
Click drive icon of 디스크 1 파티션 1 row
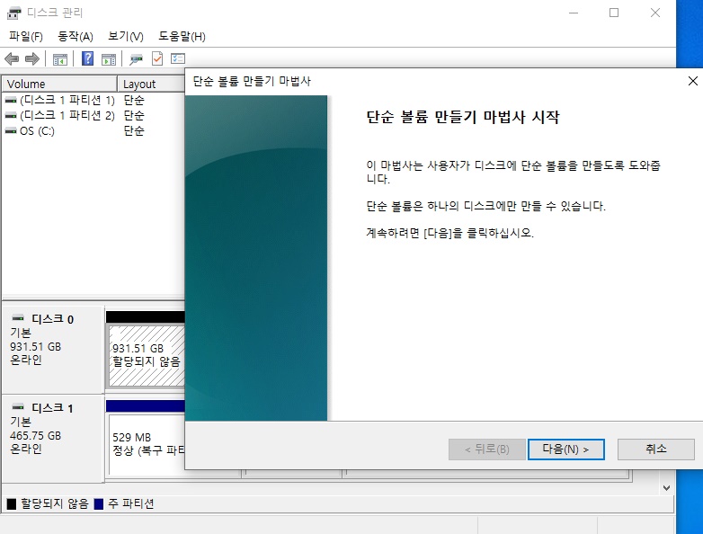tap(11, 101)
